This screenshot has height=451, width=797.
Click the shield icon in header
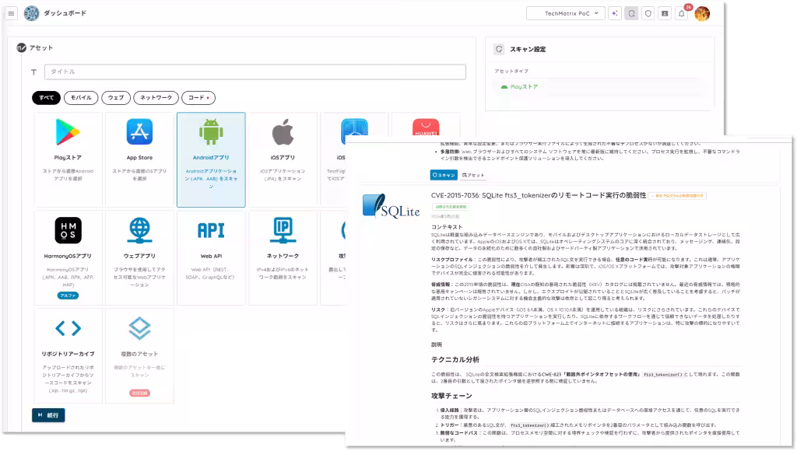(x=648, y=14)
